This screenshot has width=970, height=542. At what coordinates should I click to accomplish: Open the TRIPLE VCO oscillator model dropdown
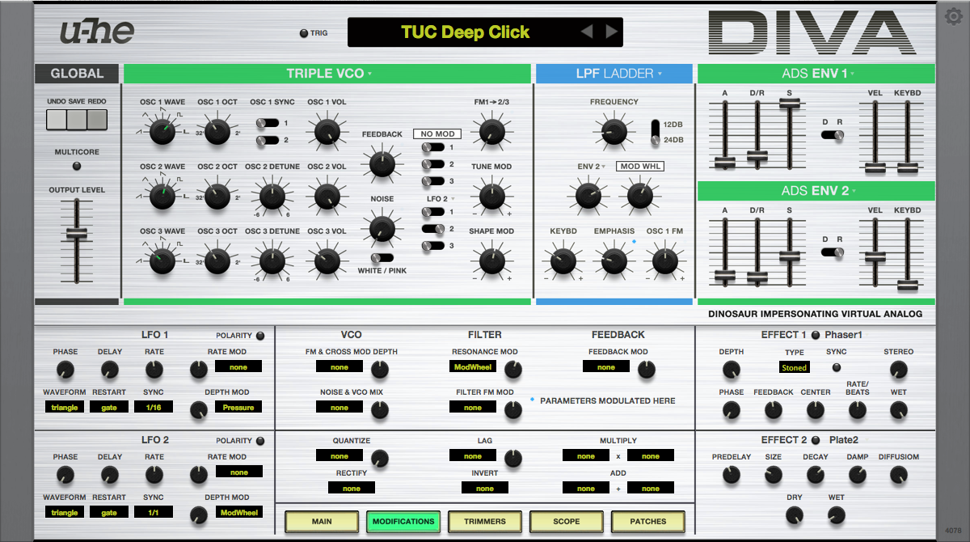(327, 74)
